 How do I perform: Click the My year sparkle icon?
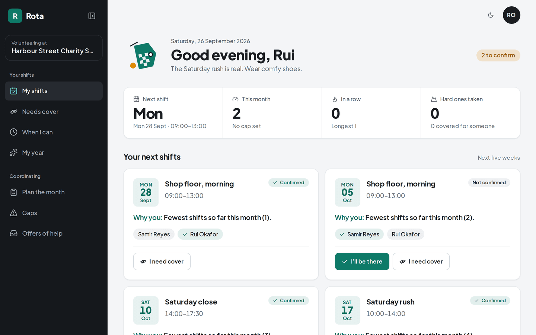(14, 153)
